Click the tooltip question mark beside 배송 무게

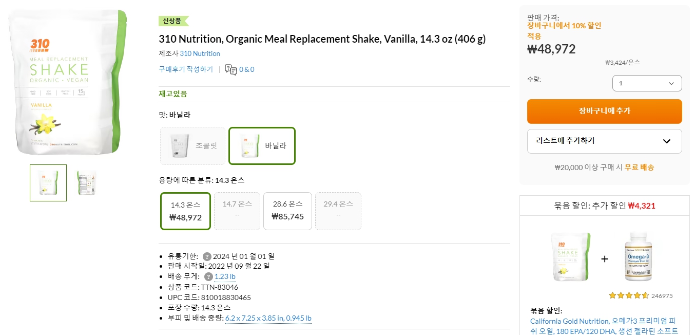[208, 276]
